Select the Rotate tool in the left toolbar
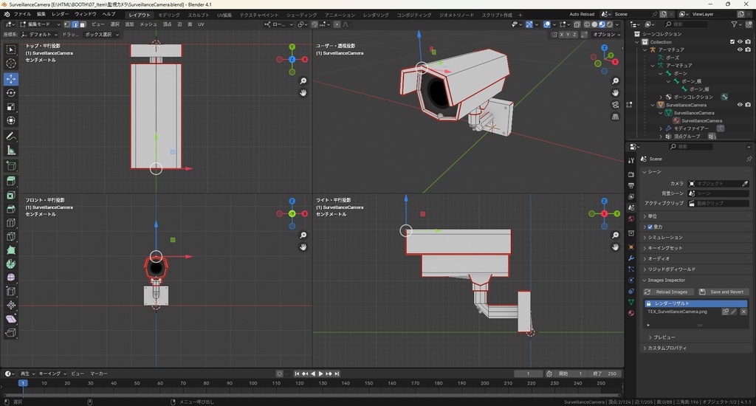Image resolution: width=756 pixels, height=406 pixels. coord(11,93)
